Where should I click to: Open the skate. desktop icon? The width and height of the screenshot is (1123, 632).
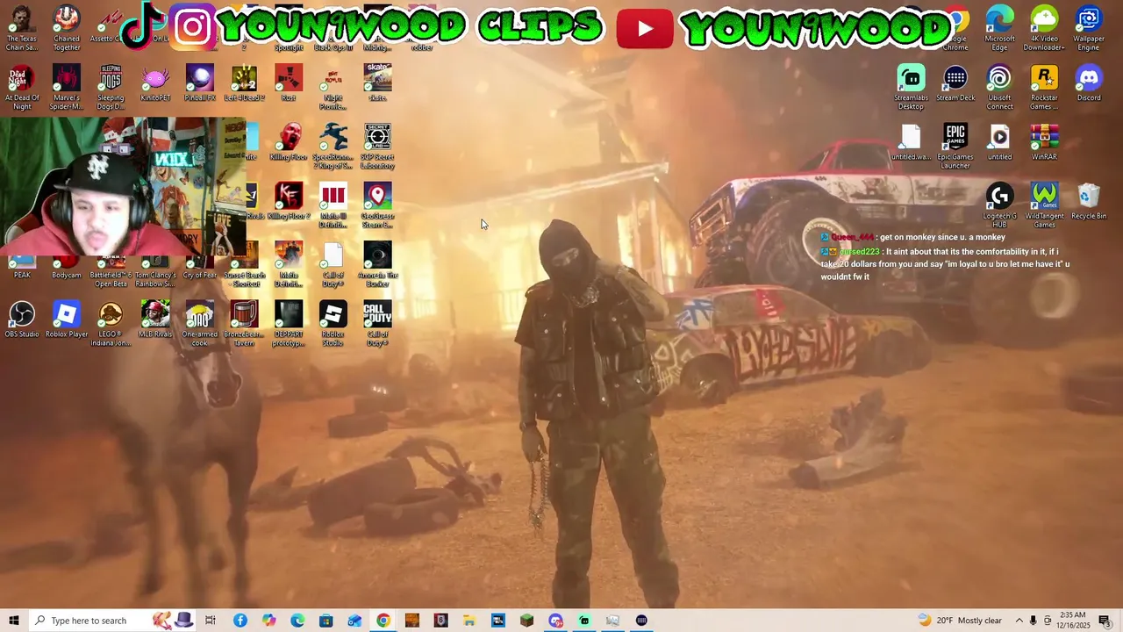(x=377, y=84)
